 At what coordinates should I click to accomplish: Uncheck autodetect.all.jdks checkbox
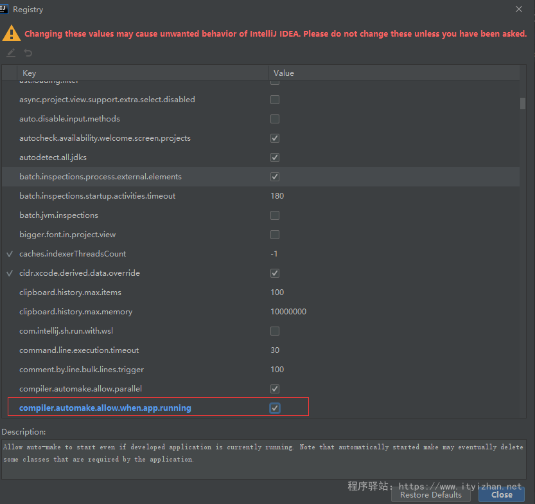pos(275,157)
